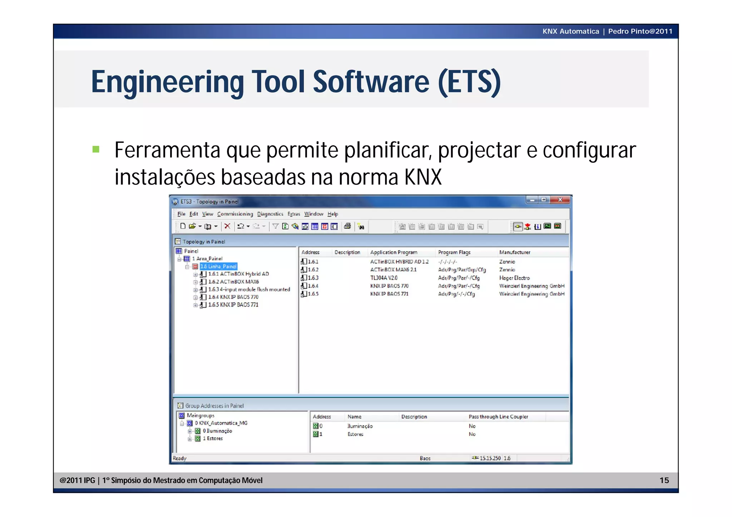Sort by Application Program column header

tap(394, 252)
